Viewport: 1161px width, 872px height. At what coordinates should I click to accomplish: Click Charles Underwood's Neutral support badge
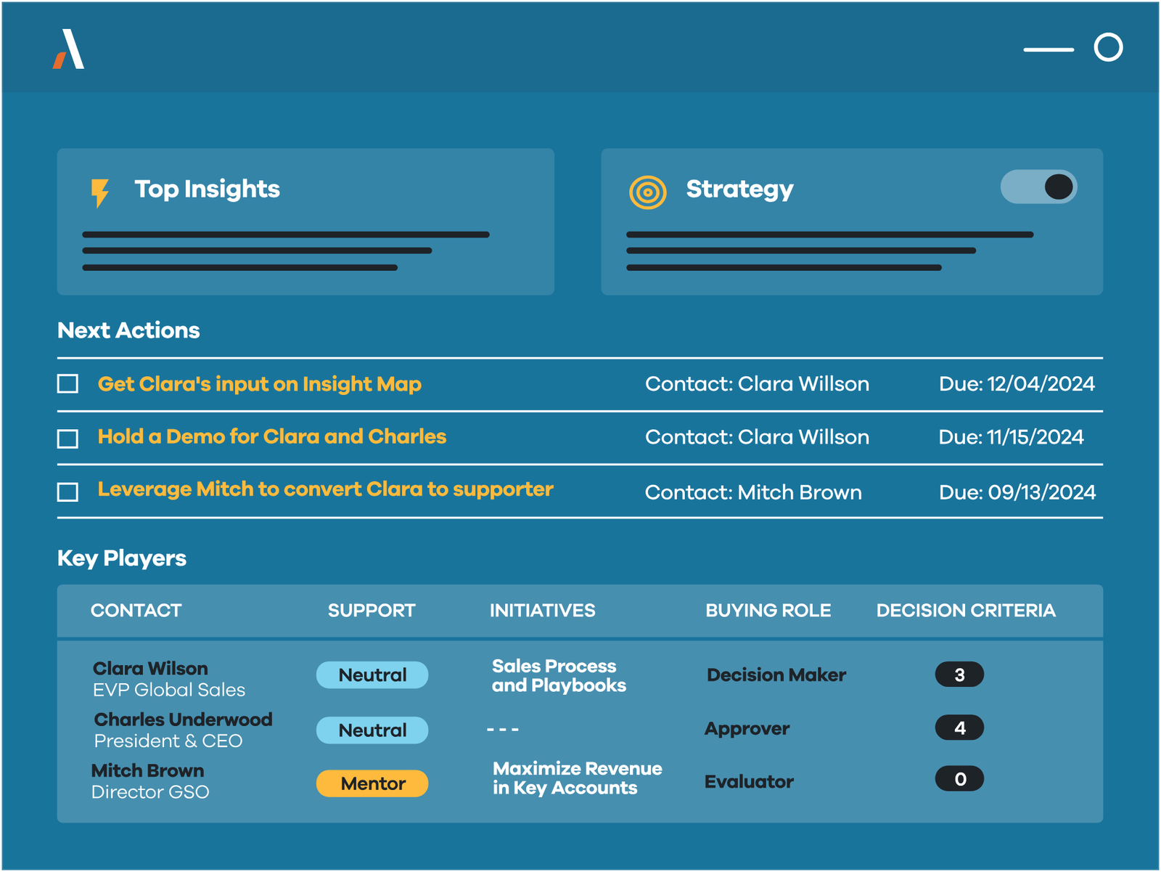point(372,730)
